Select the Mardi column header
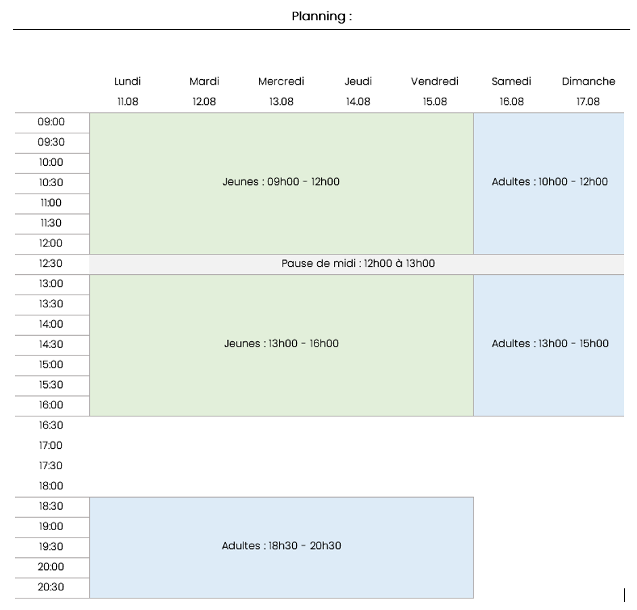 204,81
